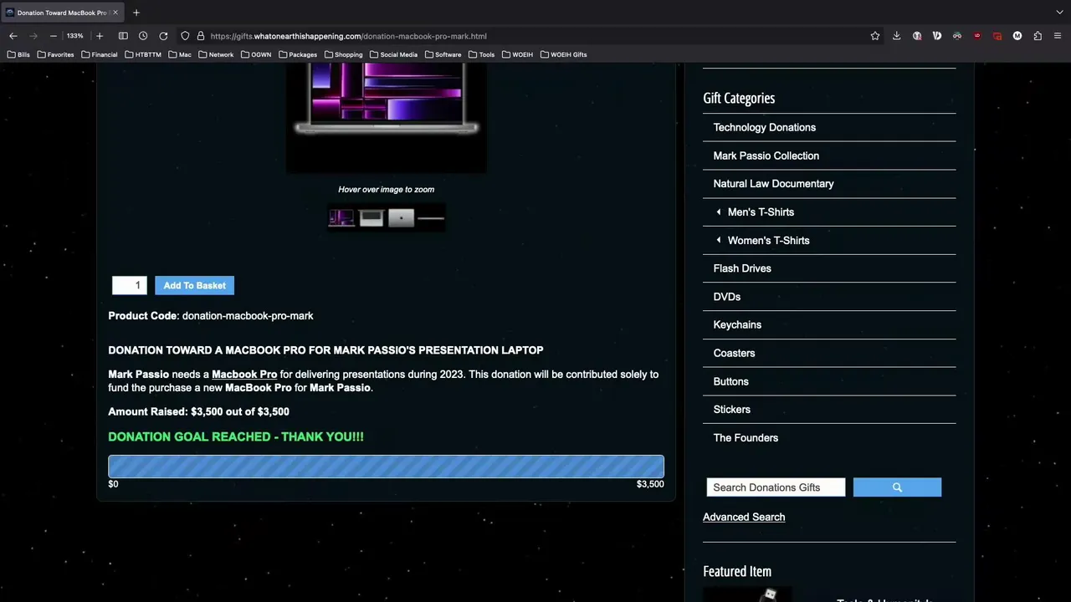Open the list all tabs chevron
Viewport: 1071px width, 602px height.
pos(1059,13)
